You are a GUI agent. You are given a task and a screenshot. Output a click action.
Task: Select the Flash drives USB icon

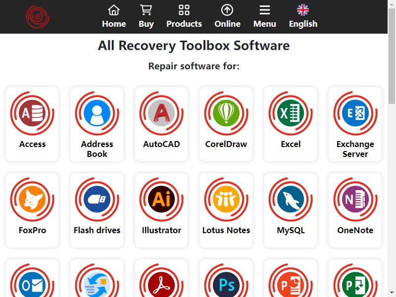97,199
